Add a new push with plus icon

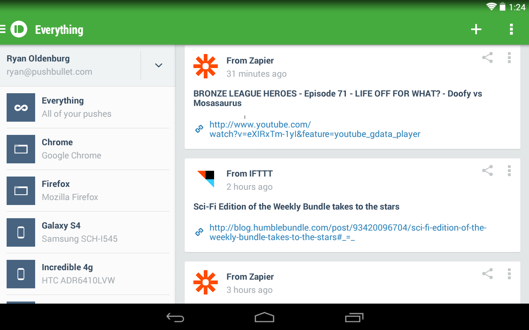point(476,29)
